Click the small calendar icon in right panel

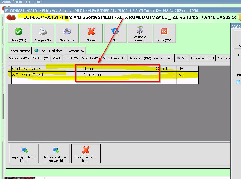tap(238, 82)
